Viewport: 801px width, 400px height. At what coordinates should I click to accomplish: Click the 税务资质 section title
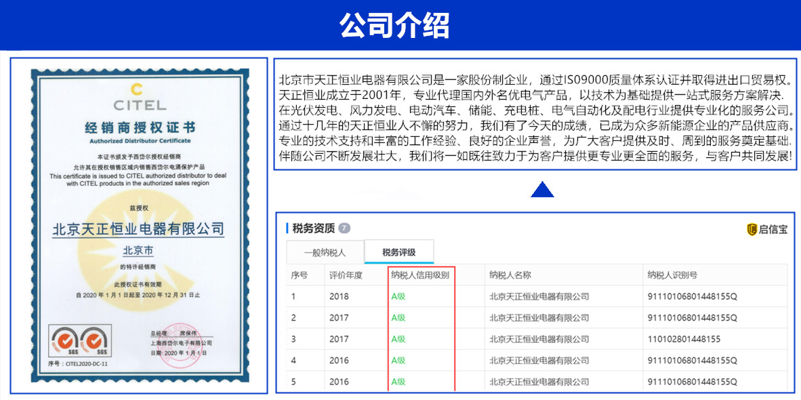coord(314,228)
